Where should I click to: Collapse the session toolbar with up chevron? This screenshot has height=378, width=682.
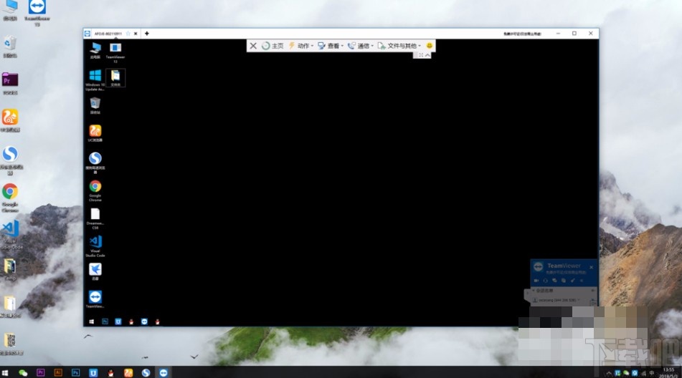[x=428, y=55]
